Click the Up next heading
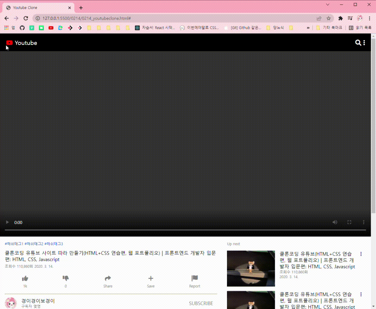This screenshot has width=376, height=309. 234,244
